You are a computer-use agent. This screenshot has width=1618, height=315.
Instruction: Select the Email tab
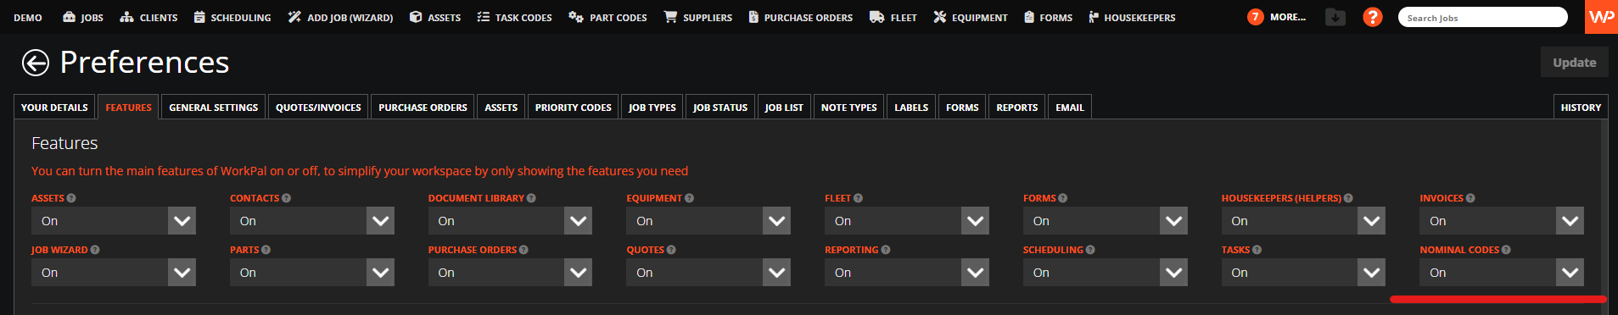(1070, 108)
